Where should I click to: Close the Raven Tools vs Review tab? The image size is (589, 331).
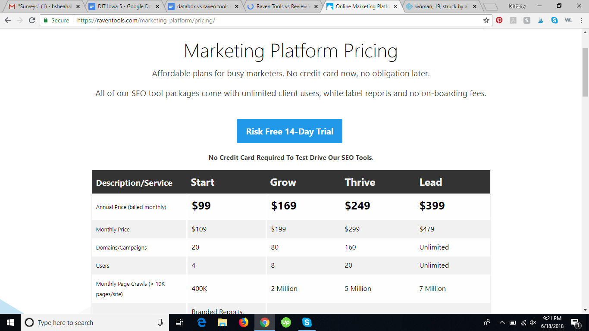pyautogui.click(x=316, y=7)
